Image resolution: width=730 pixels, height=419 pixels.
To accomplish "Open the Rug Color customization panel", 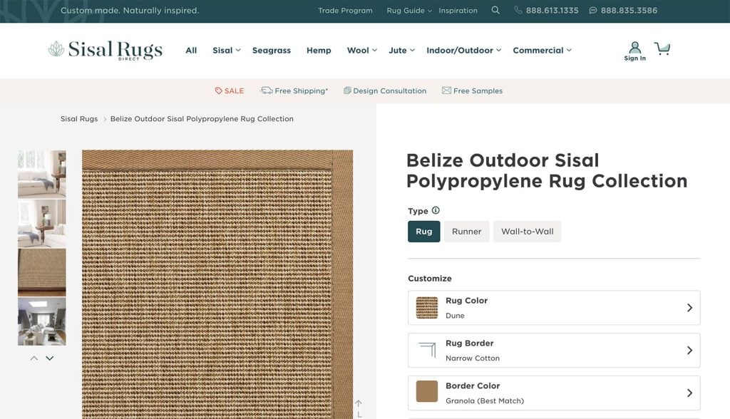I will [553, 307].
